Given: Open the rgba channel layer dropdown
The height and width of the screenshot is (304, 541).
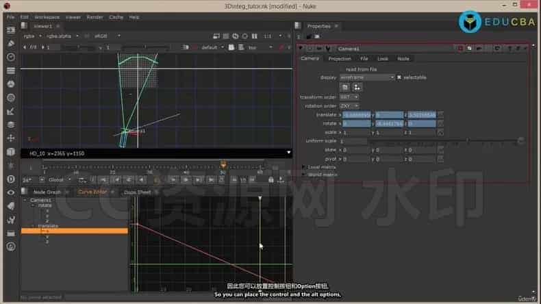Looking at the screenshot, I should tap(33, 36).
